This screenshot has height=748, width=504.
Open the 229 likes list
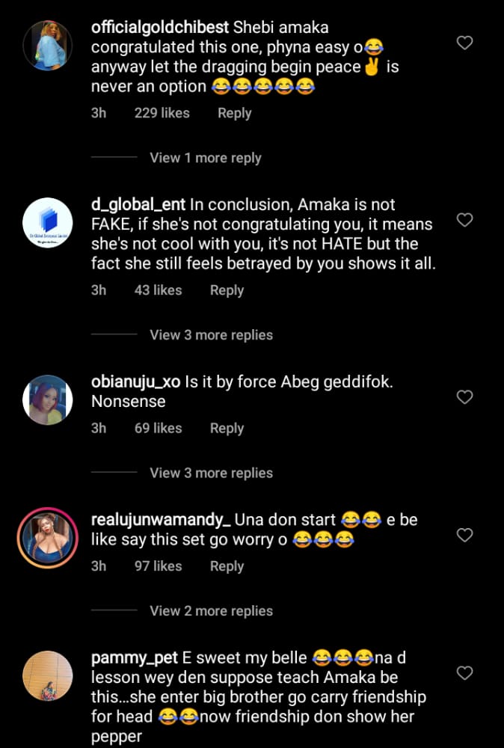tap(162, 113)
